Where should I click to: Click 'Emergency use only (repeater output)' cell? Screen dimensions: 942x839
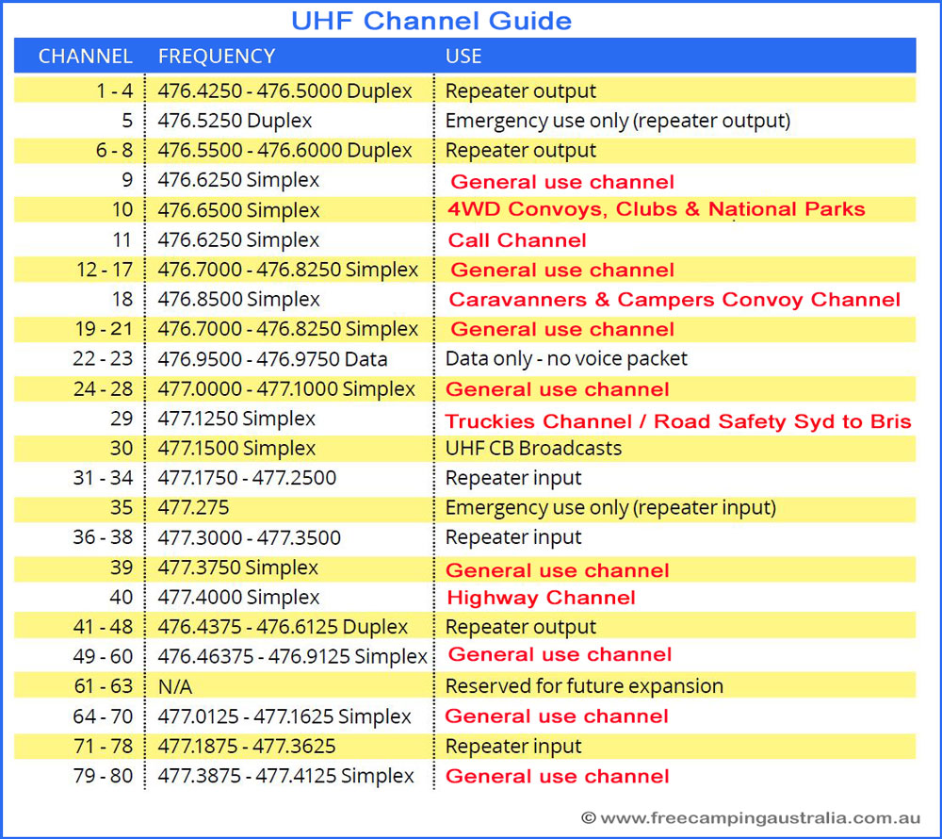pos(617,121)
